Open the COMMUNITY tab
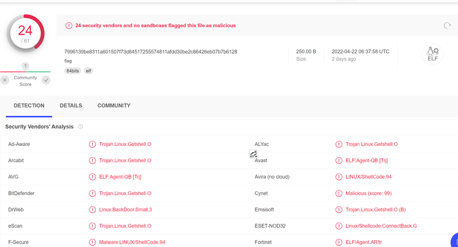The width and height of the screenshot is (458, 247). (x=114, y=105)
